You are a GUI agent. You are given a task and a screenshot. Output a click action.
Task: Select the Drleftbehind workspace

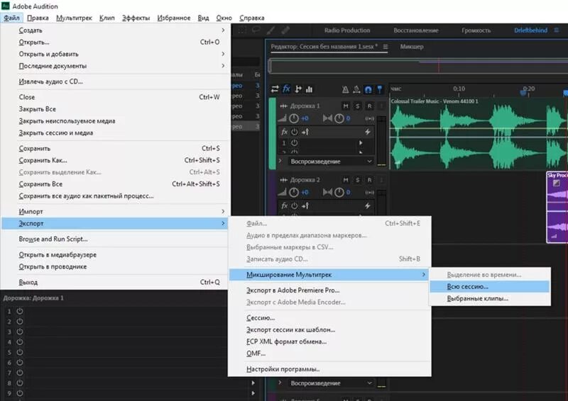(x=530, y=30)
